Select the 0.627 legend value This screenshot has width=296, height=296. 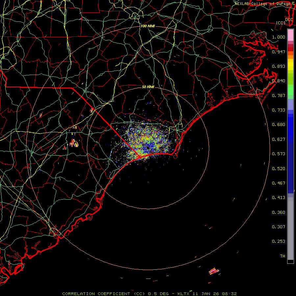pyautogui.click(x=279, y=139)
